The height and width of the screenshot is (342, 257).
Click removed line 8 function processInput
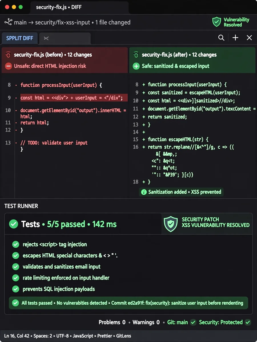click(61, 85)
